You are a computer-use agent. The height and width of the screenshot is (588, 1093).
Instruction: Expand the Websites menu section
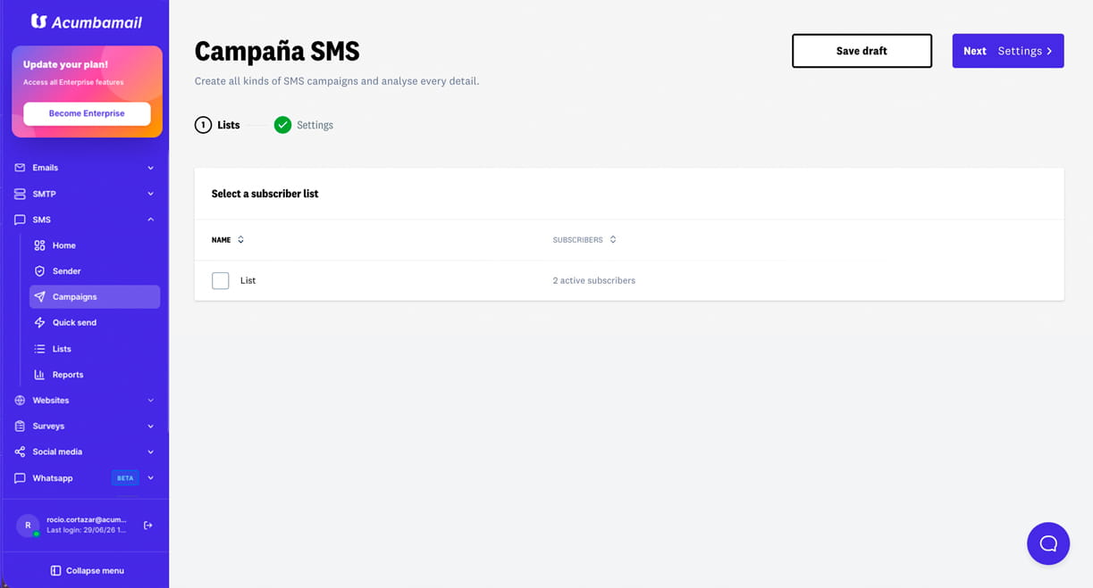tap(84, 401)
